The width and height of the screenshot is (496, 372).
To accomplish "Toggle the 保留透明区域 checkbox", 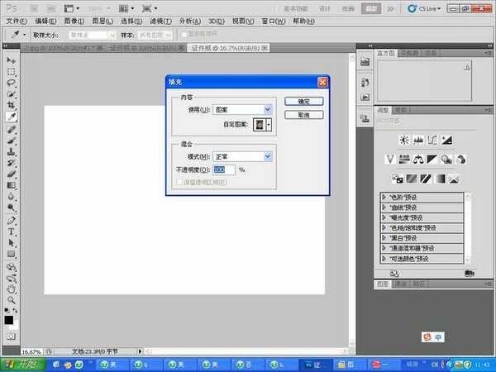I will point(178,181).
